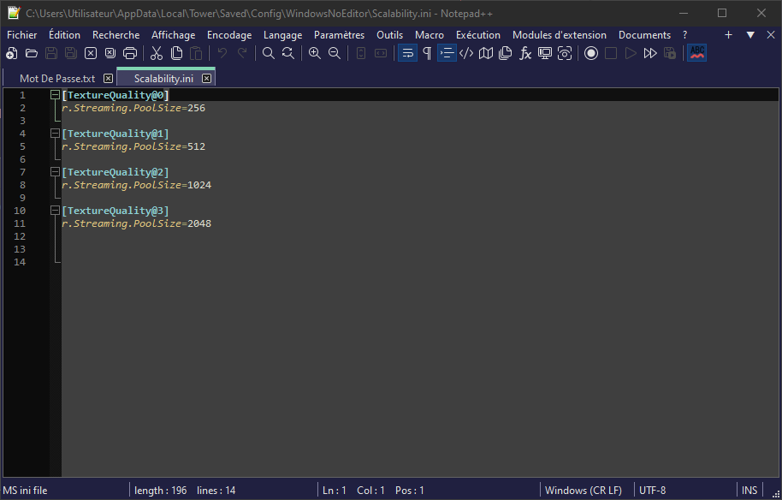Toggle the INS insert mode indicator

pyautogui.click(x=749, y=491)
